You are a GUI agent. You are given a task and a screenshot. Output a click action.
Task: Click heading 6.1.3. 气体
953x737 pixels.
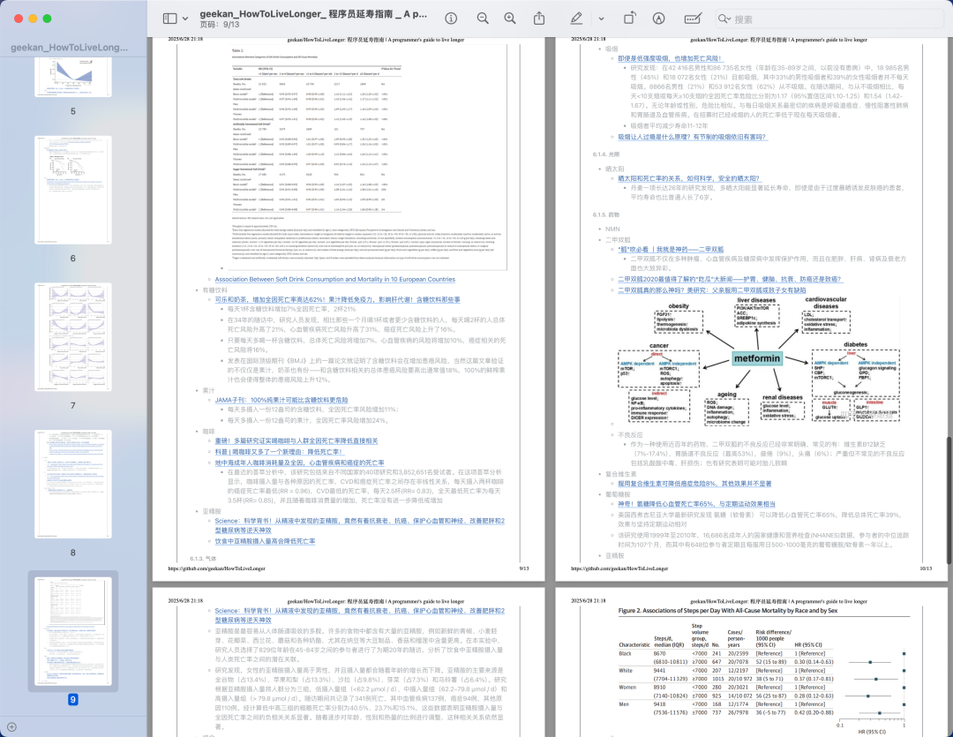[203, 558]
